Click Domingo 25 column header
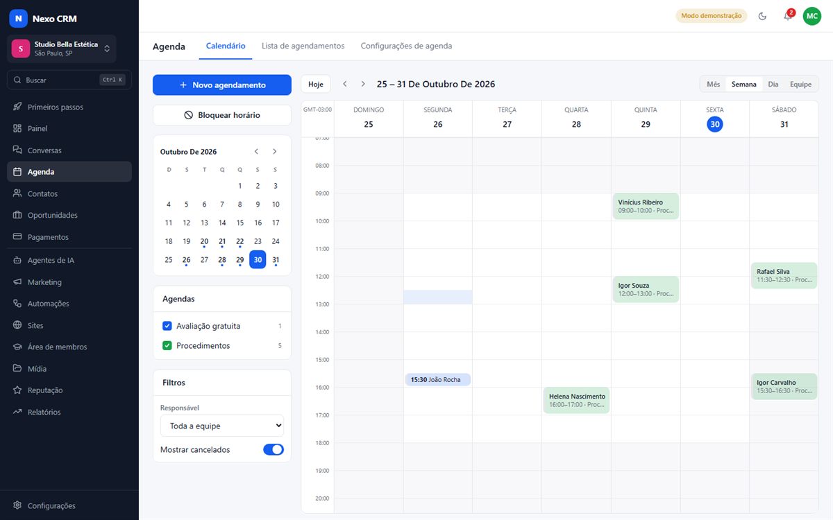 (369, 119)
